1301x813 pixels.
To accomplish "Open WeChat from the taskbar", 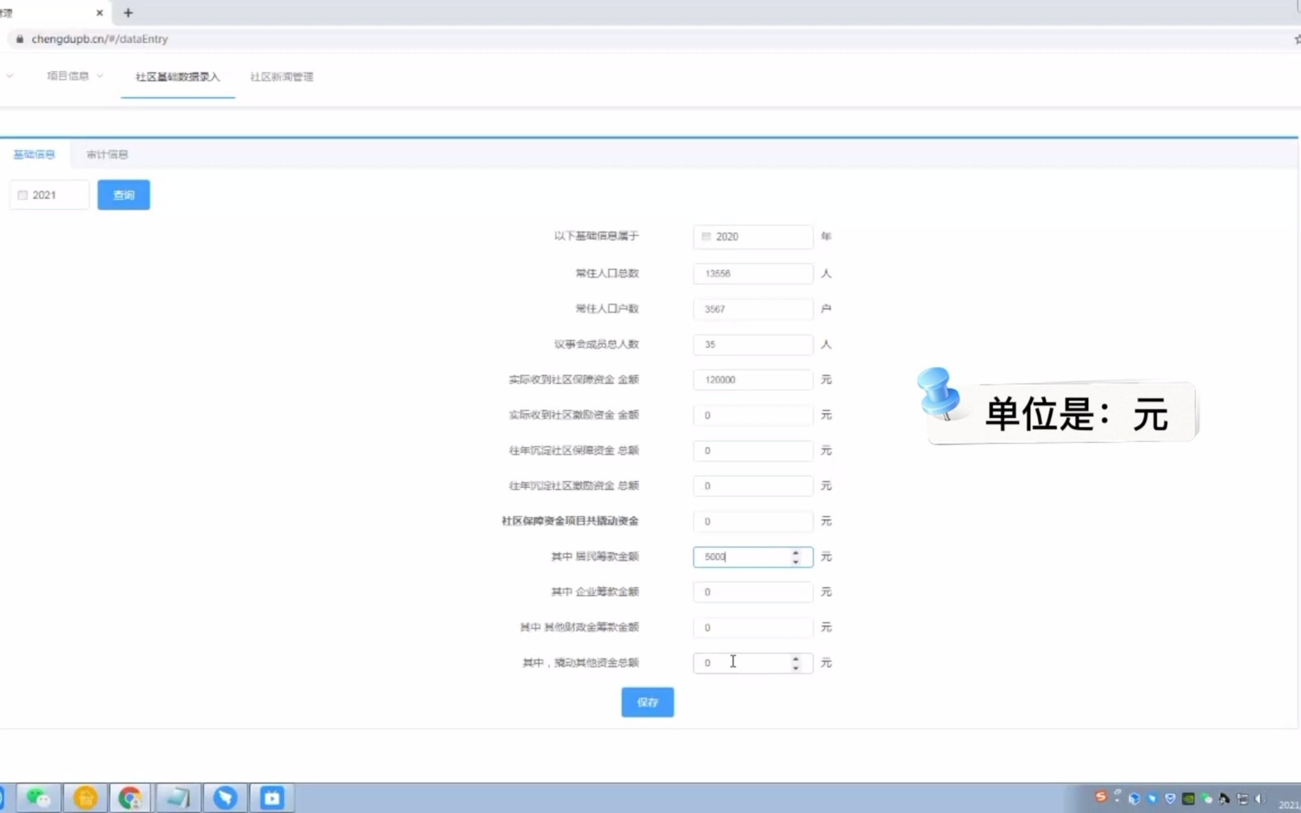I will (38, 798).
